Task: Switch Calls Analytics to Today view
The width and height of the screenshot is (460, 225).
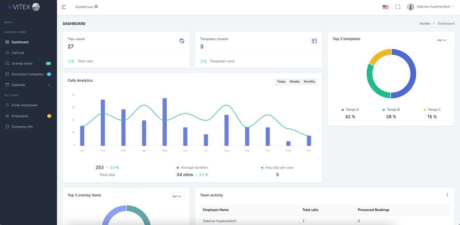Action: (x=281, y=82)
